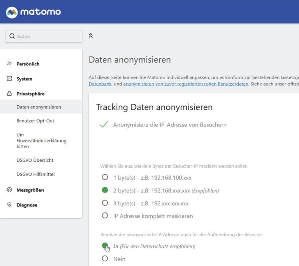The image size is (299, 266).
Task: Click the Messgrößen icon
Action: [9, 190]
